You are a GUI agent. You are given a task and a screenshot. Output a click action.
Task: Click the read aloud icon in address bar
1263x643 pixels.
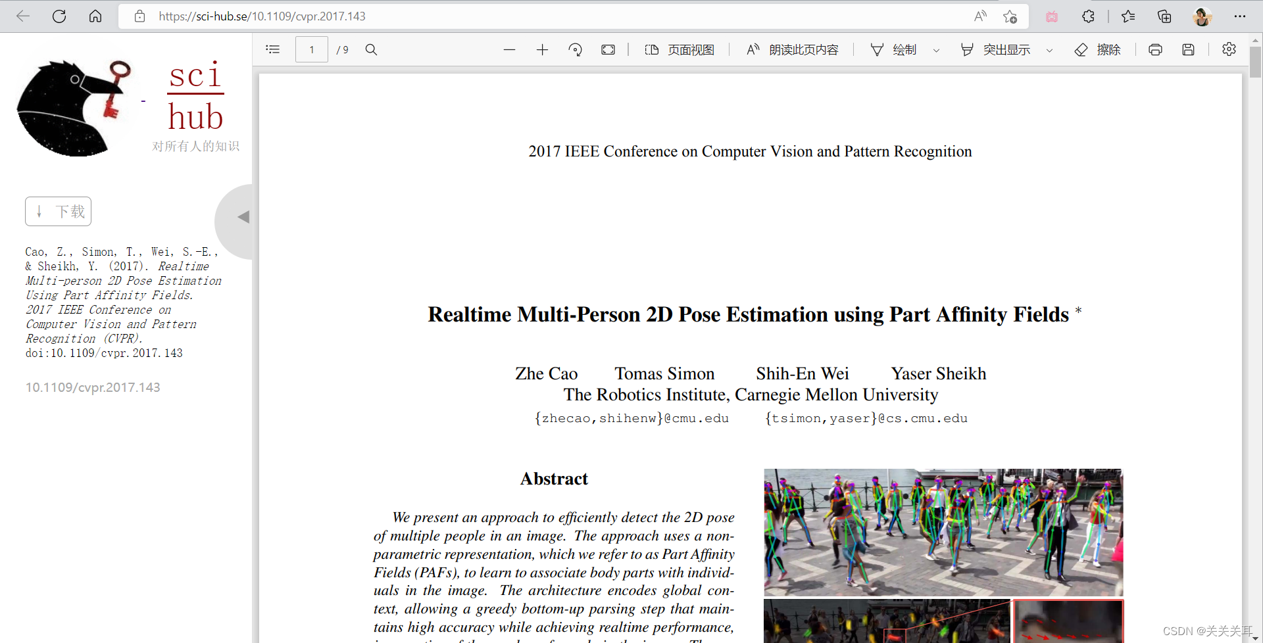pyautogui.click(x=980, y=16)
